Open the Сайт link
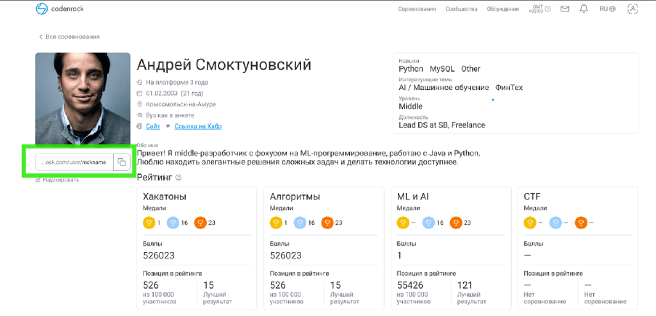 click(x=153, y=126)
